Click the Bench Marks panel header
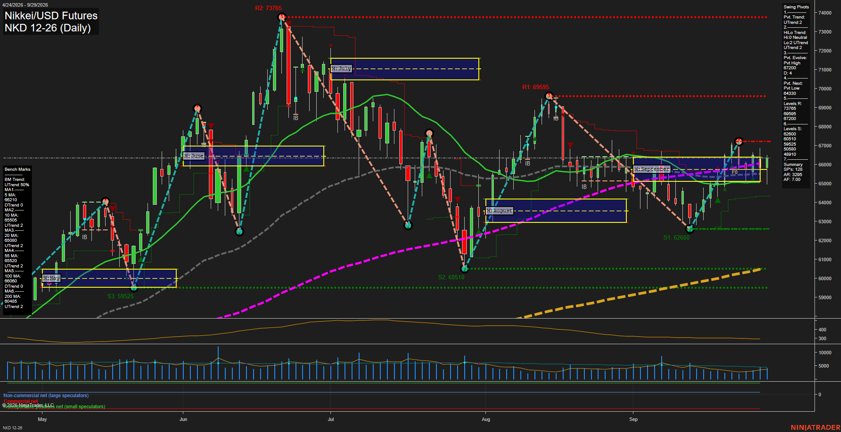 (x=17, y=169)
